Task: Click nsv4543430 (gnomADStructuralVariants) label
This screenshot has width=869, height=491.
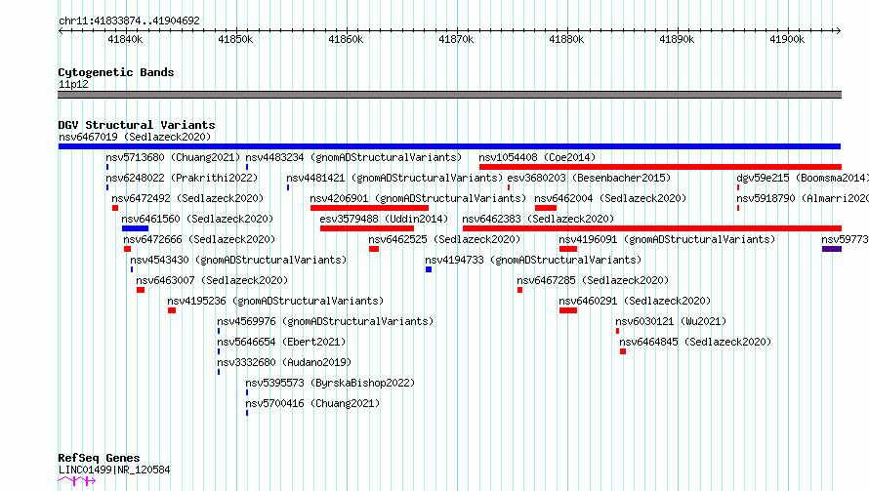Action: (238, 260)
